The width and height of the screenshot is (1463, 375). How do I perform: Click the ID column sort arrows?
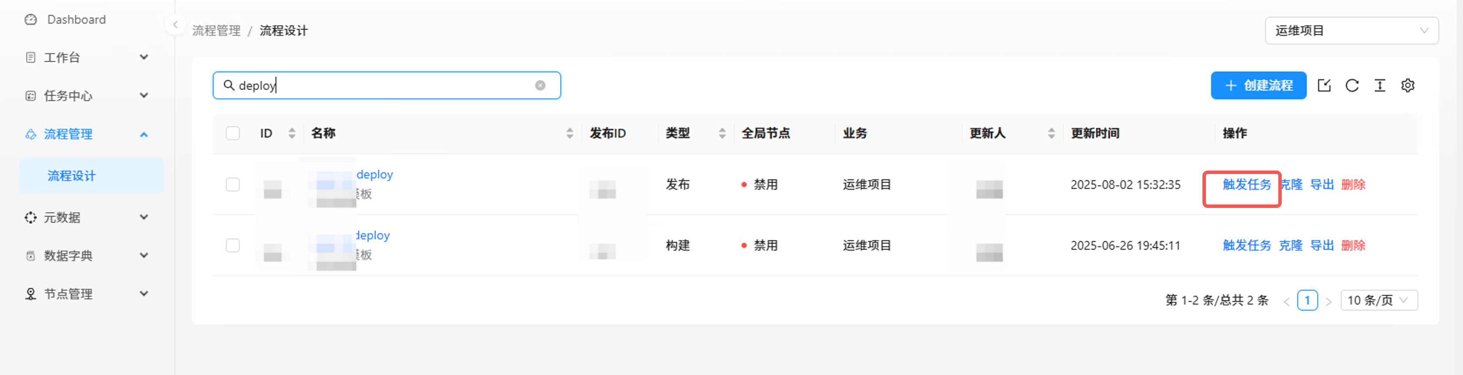[x=291, y=133]
